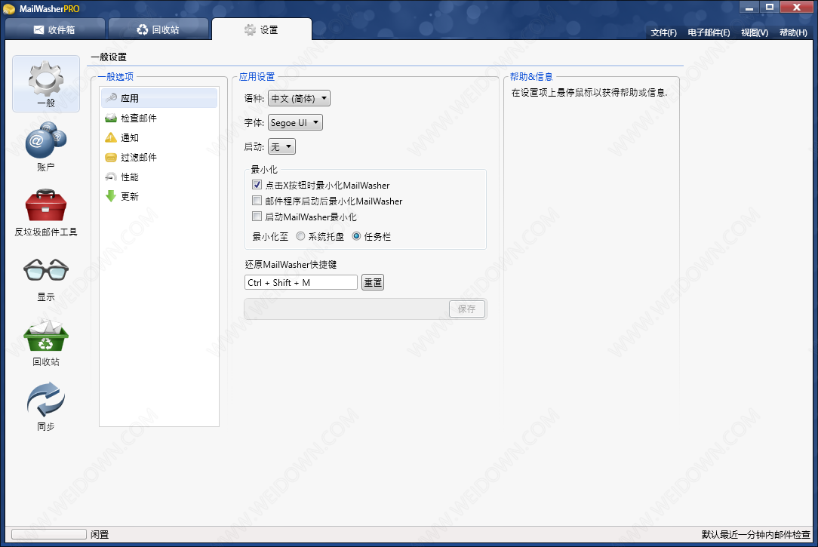Select 通知 in the options list

point(159,137)
